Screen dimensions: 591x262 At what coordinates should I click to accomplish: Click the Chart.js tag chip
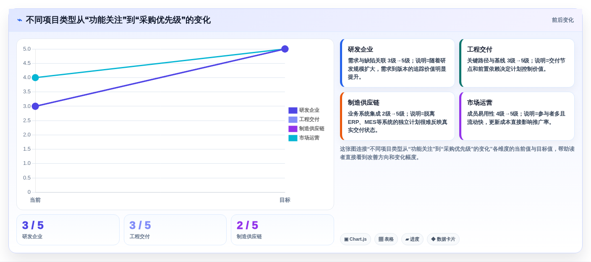[356, 239]
